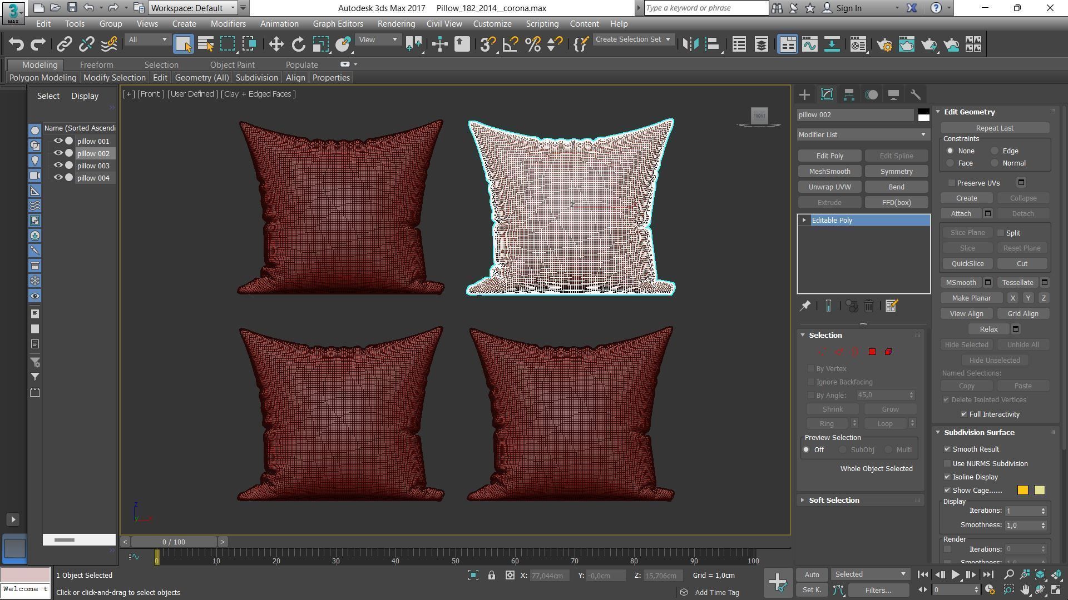Open Render Setup dialog
Viewport: 1068px width, 600px height.
(884, 44)
